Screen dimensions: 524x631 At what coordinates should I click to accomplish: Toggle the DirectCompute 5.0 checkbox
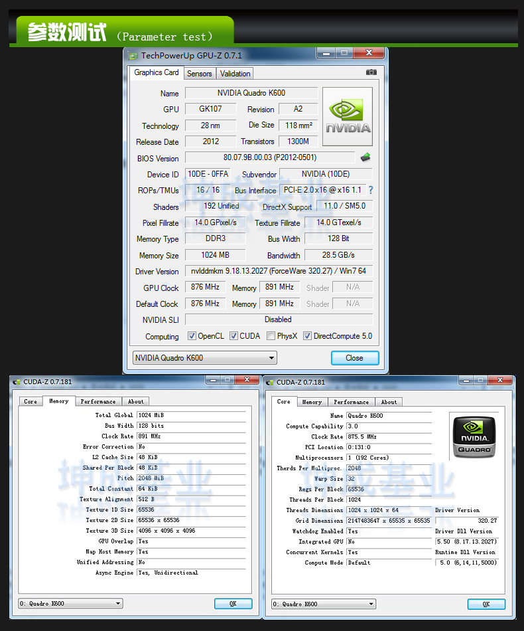click(307, 336)
